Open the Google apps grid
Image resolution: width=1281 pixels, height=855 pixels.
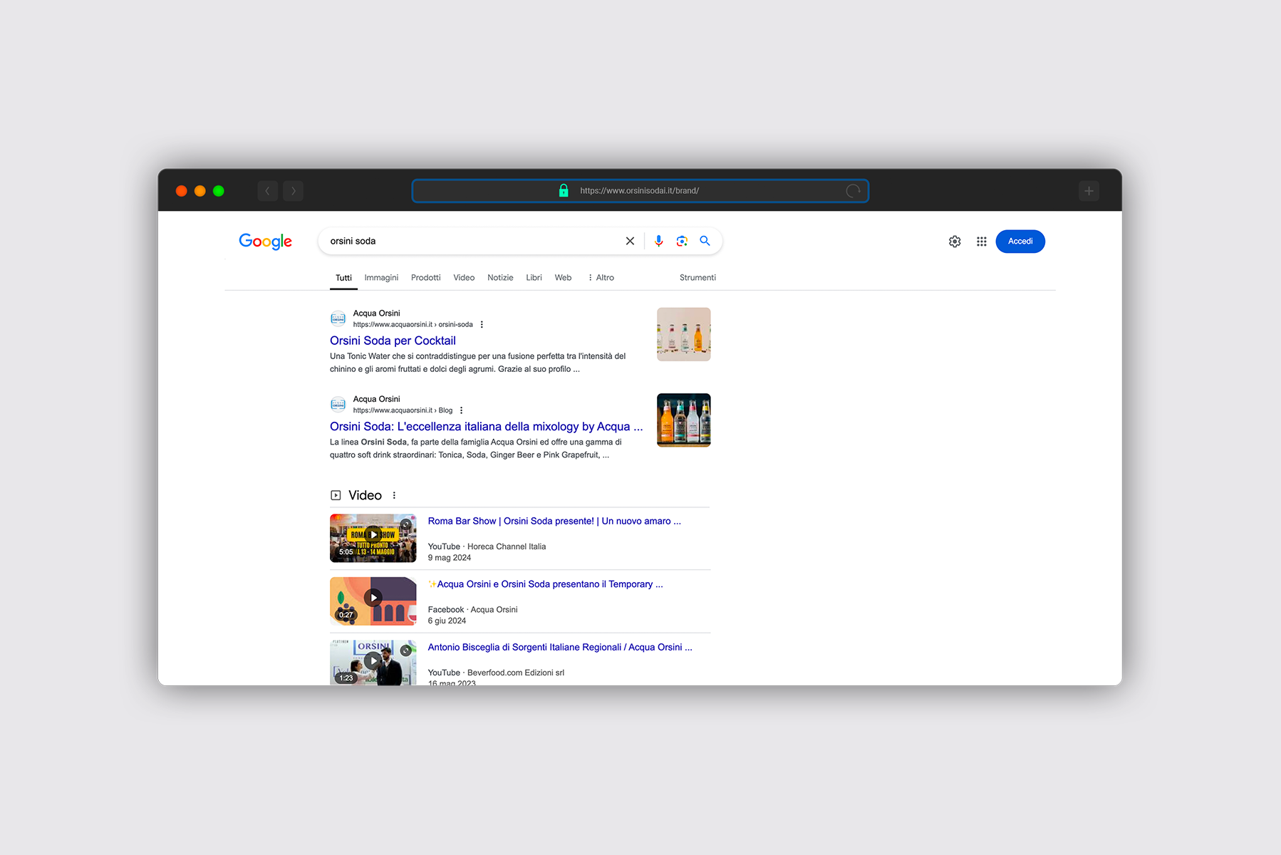[x=981, y=242]
